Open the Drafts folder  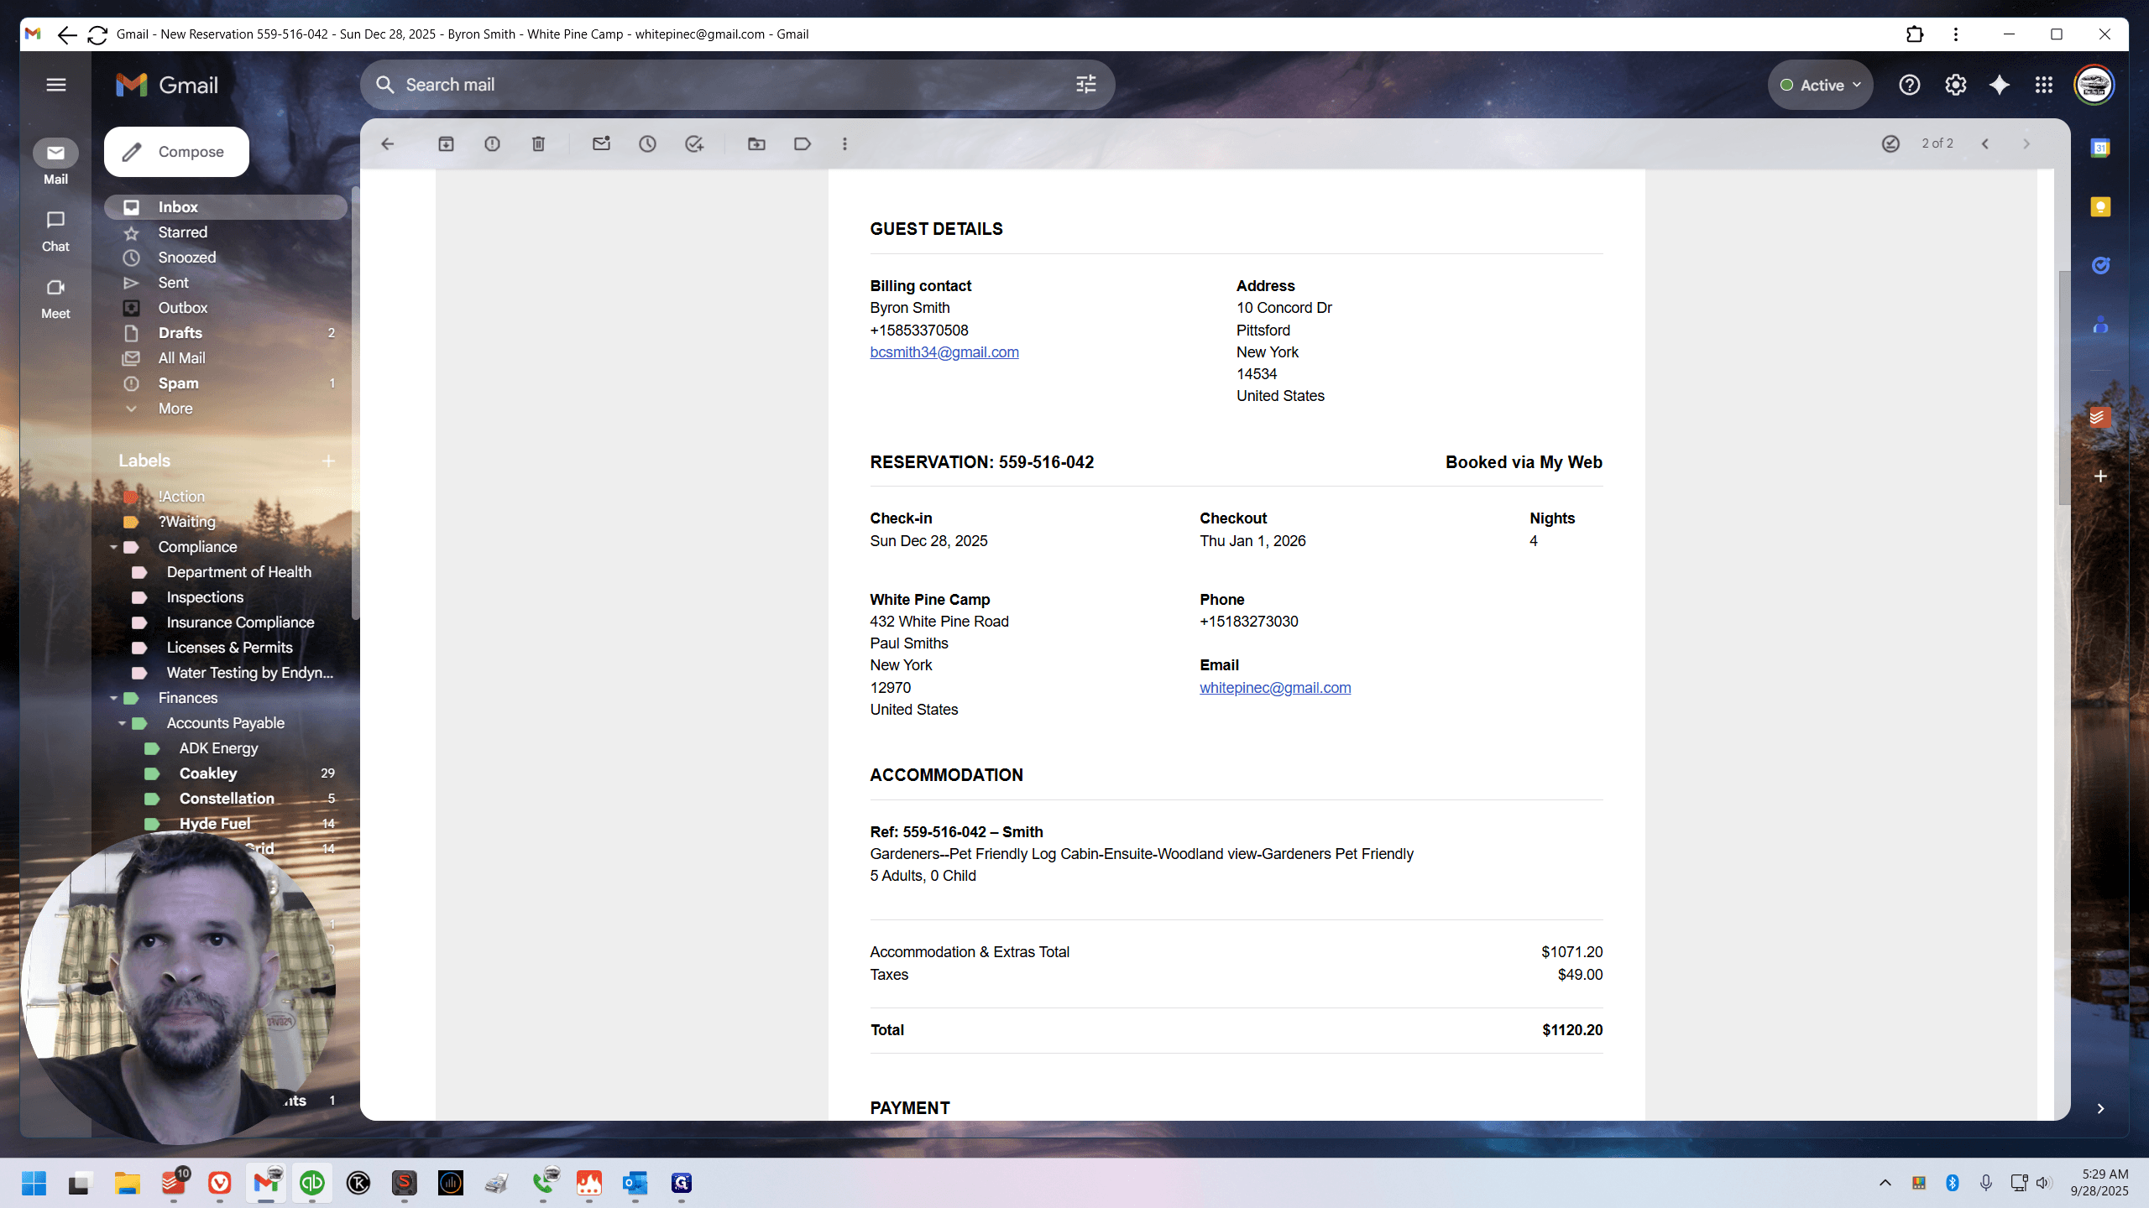point(226,333)
